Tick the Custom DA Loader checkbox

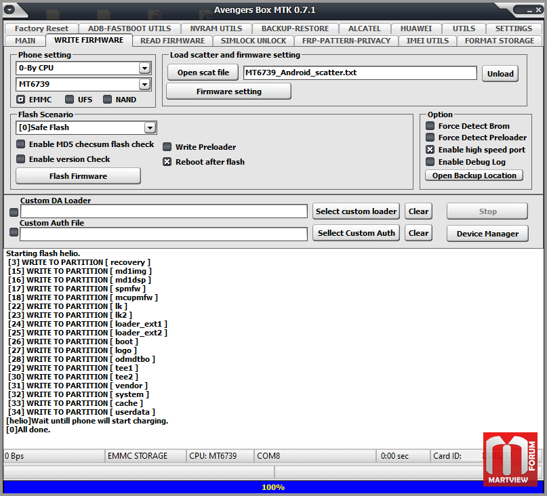(x=14, y=212)
